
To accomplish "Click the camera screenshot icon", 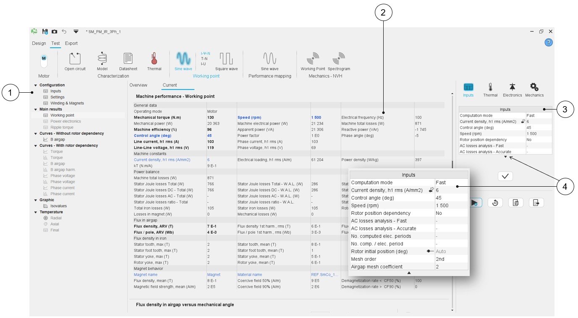I will click(x=55, y=31).
